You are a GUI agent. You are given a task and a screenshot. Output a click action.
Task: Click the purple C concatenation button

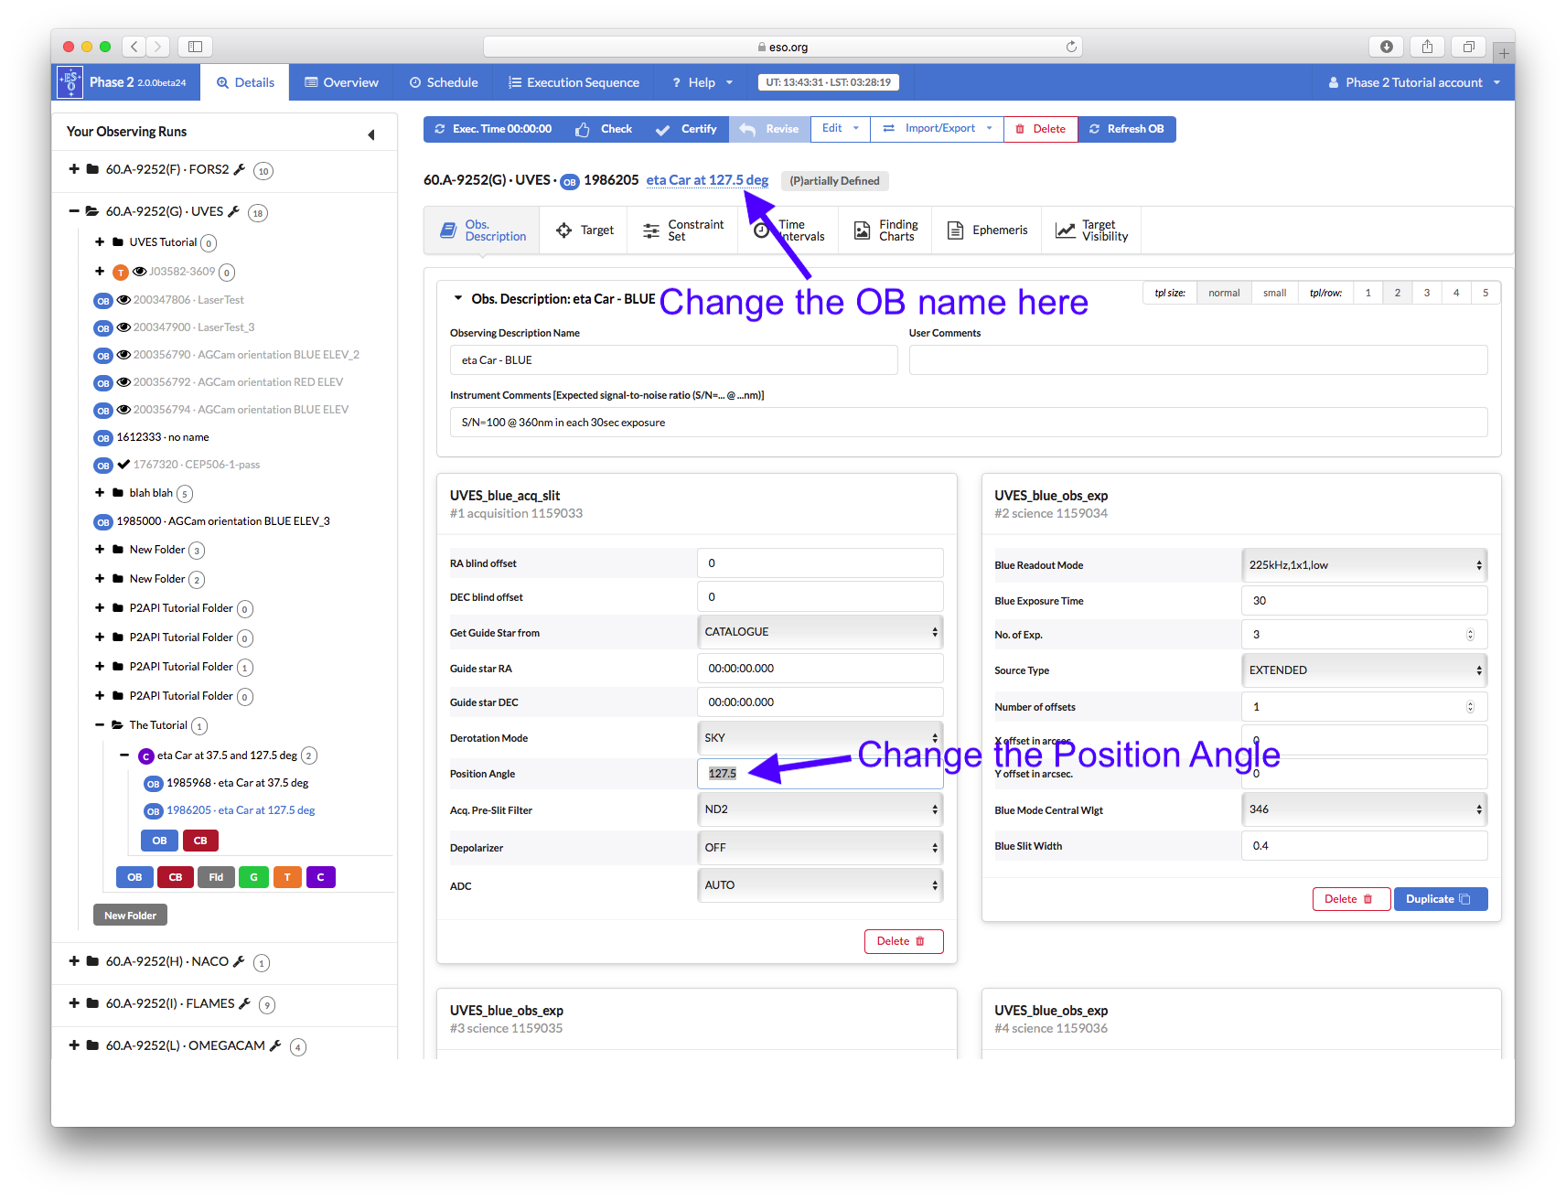pos(320,877)
